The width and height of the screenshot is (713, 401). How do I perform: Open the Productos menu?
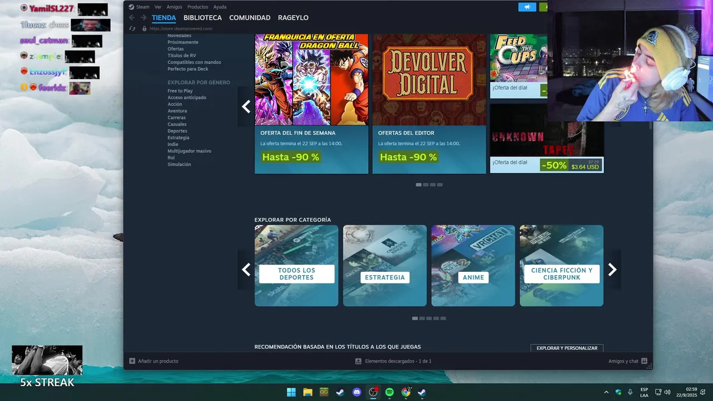click(198, 7)
